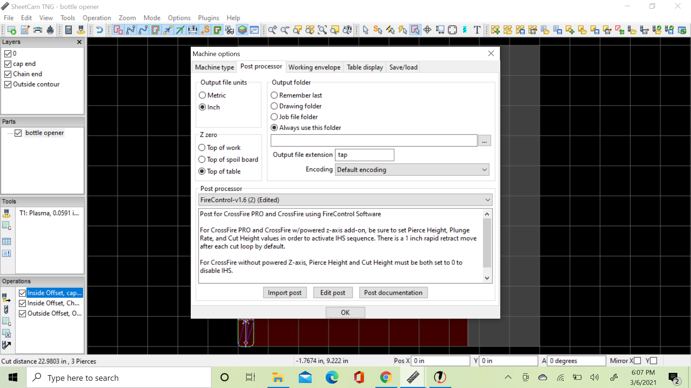Viewport: 691px width, 388px height.
Task: Open File Explorer from taskbar
Action: (278, 377)
